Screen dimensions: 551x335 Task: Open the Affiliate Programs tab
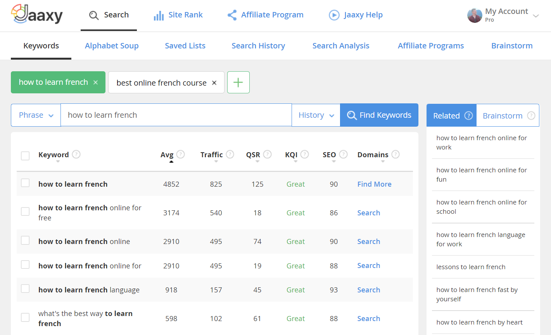point(431,46)
